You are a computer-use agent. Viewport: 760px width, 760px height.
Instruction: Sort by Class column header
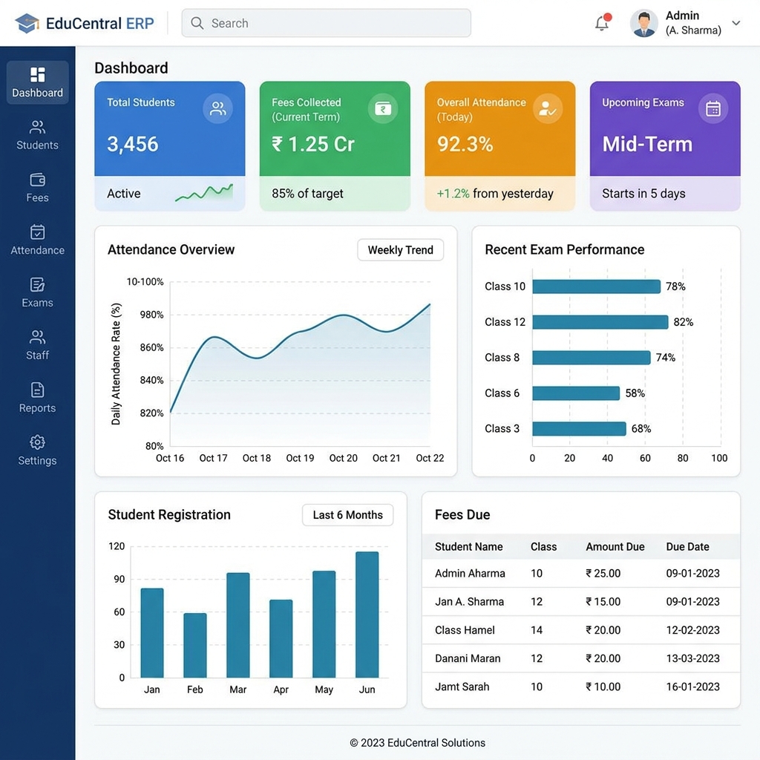[543, 547]
